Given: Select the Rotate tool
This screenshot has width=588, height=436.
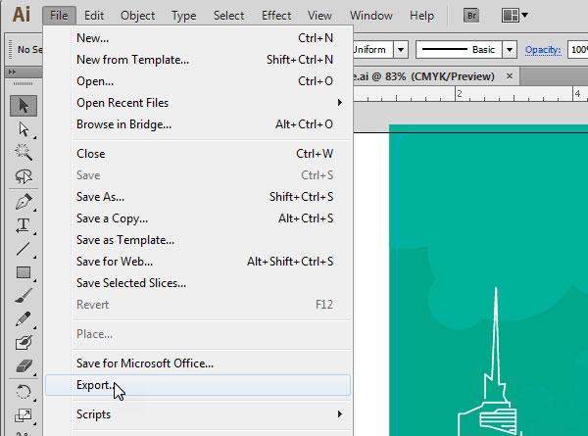Looking at the screenshot, I should [24, 392].
